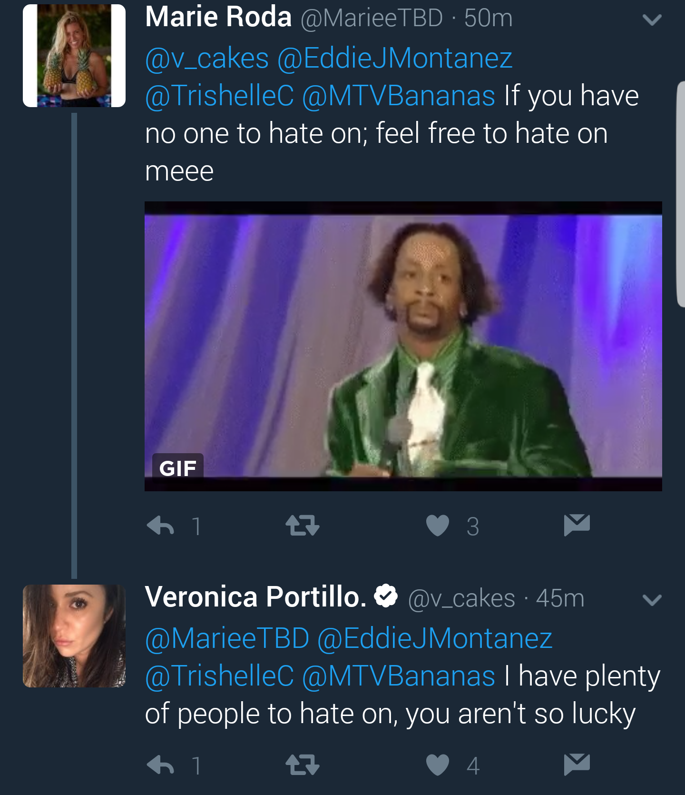Like Marie Roda's tweet
The image size is (685, 795).
pos(438,526)
